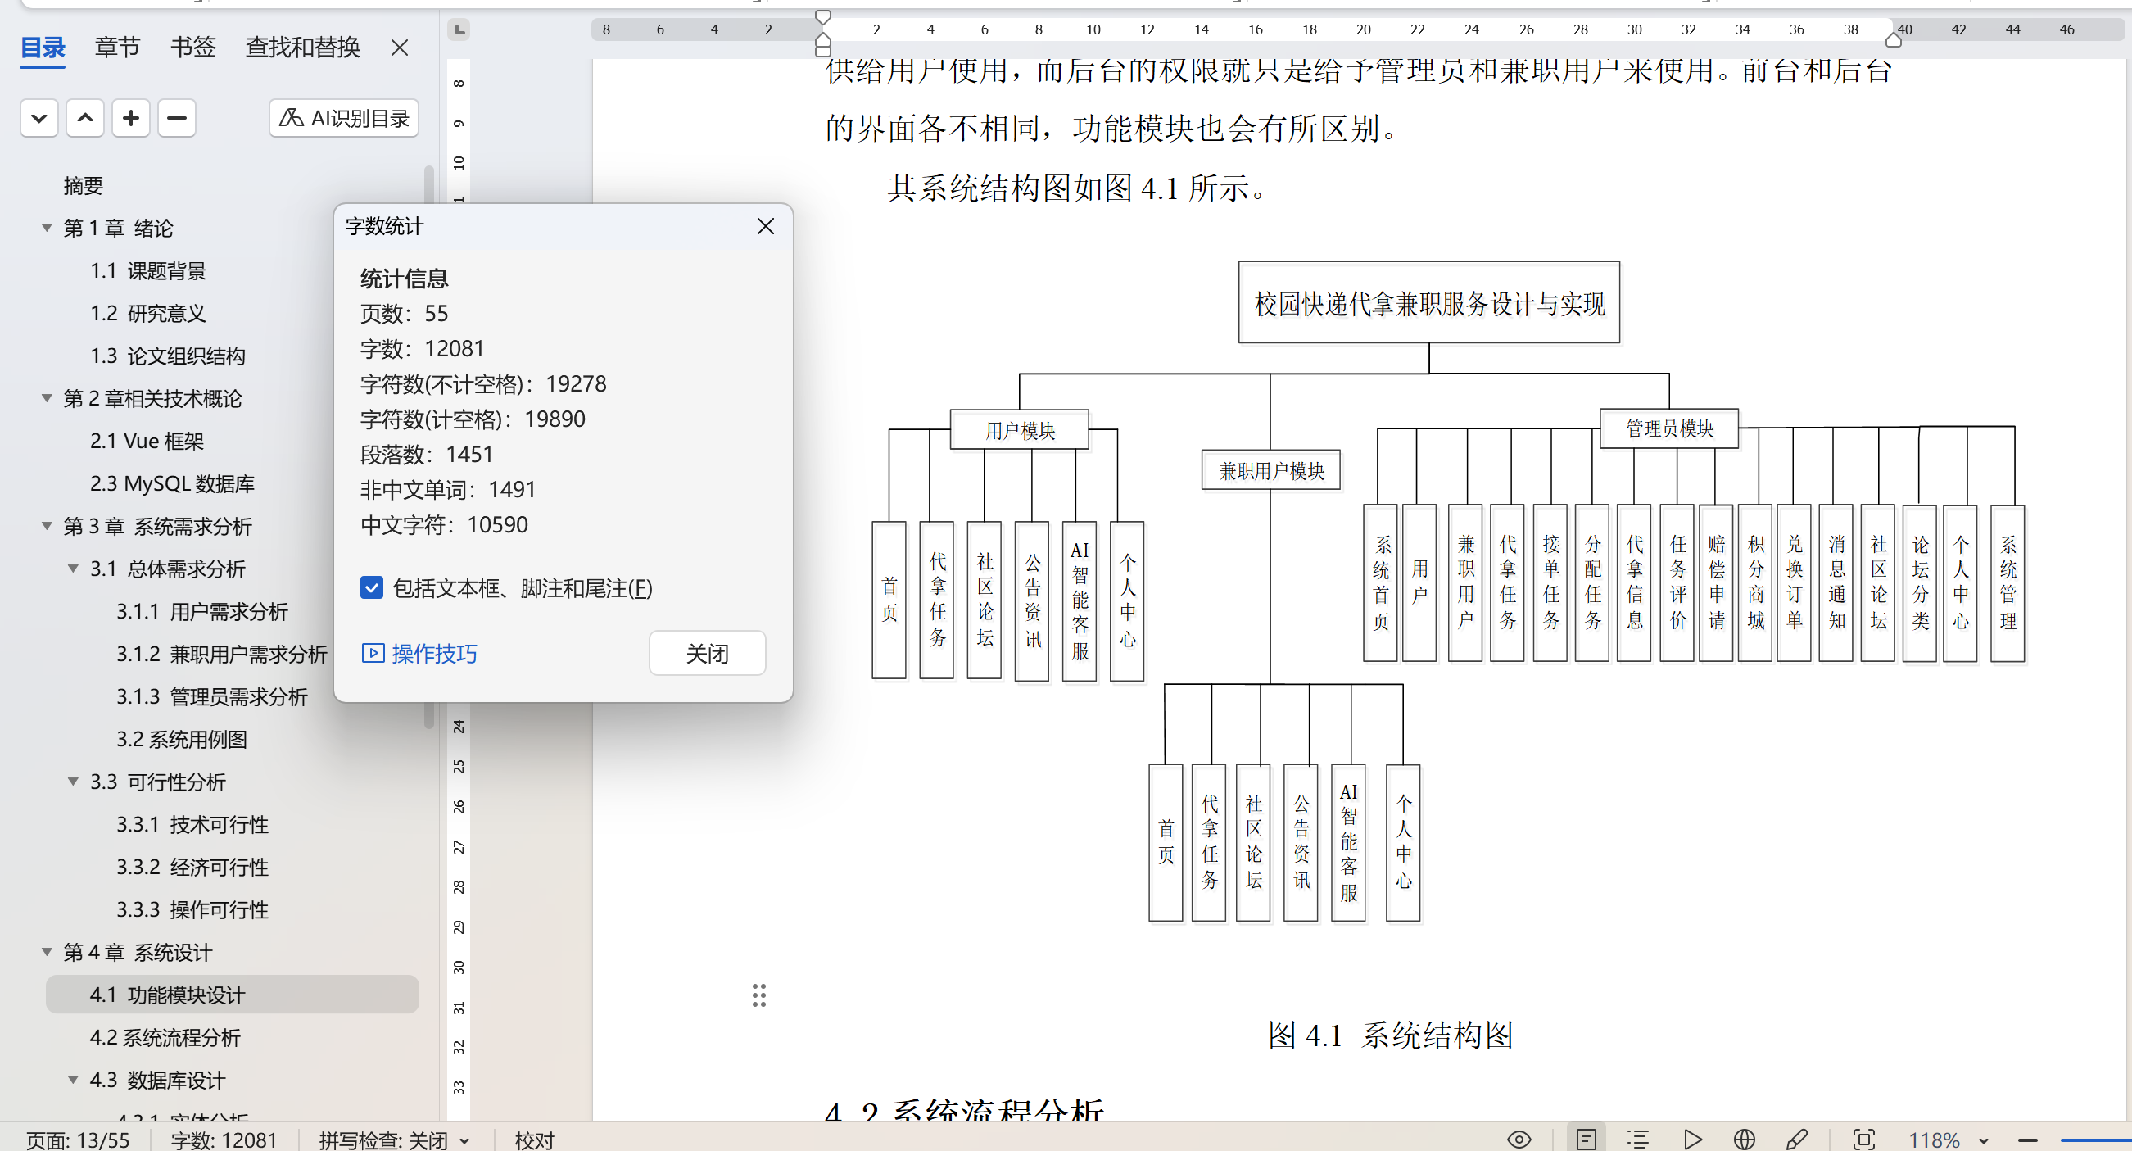Enable eye protection mode in status bar

(1519, 1140)
